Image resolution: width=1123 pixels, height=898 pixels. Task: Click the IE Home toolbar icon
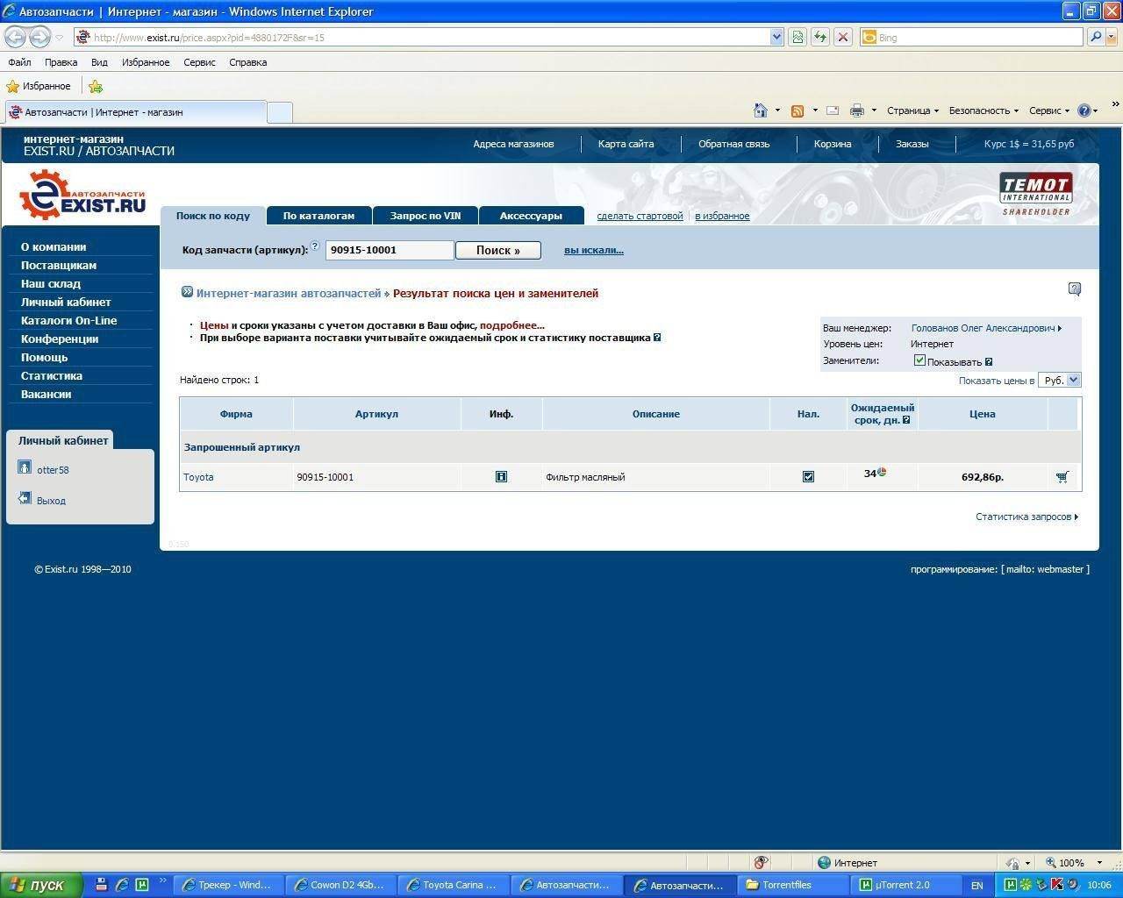point(761,110)
